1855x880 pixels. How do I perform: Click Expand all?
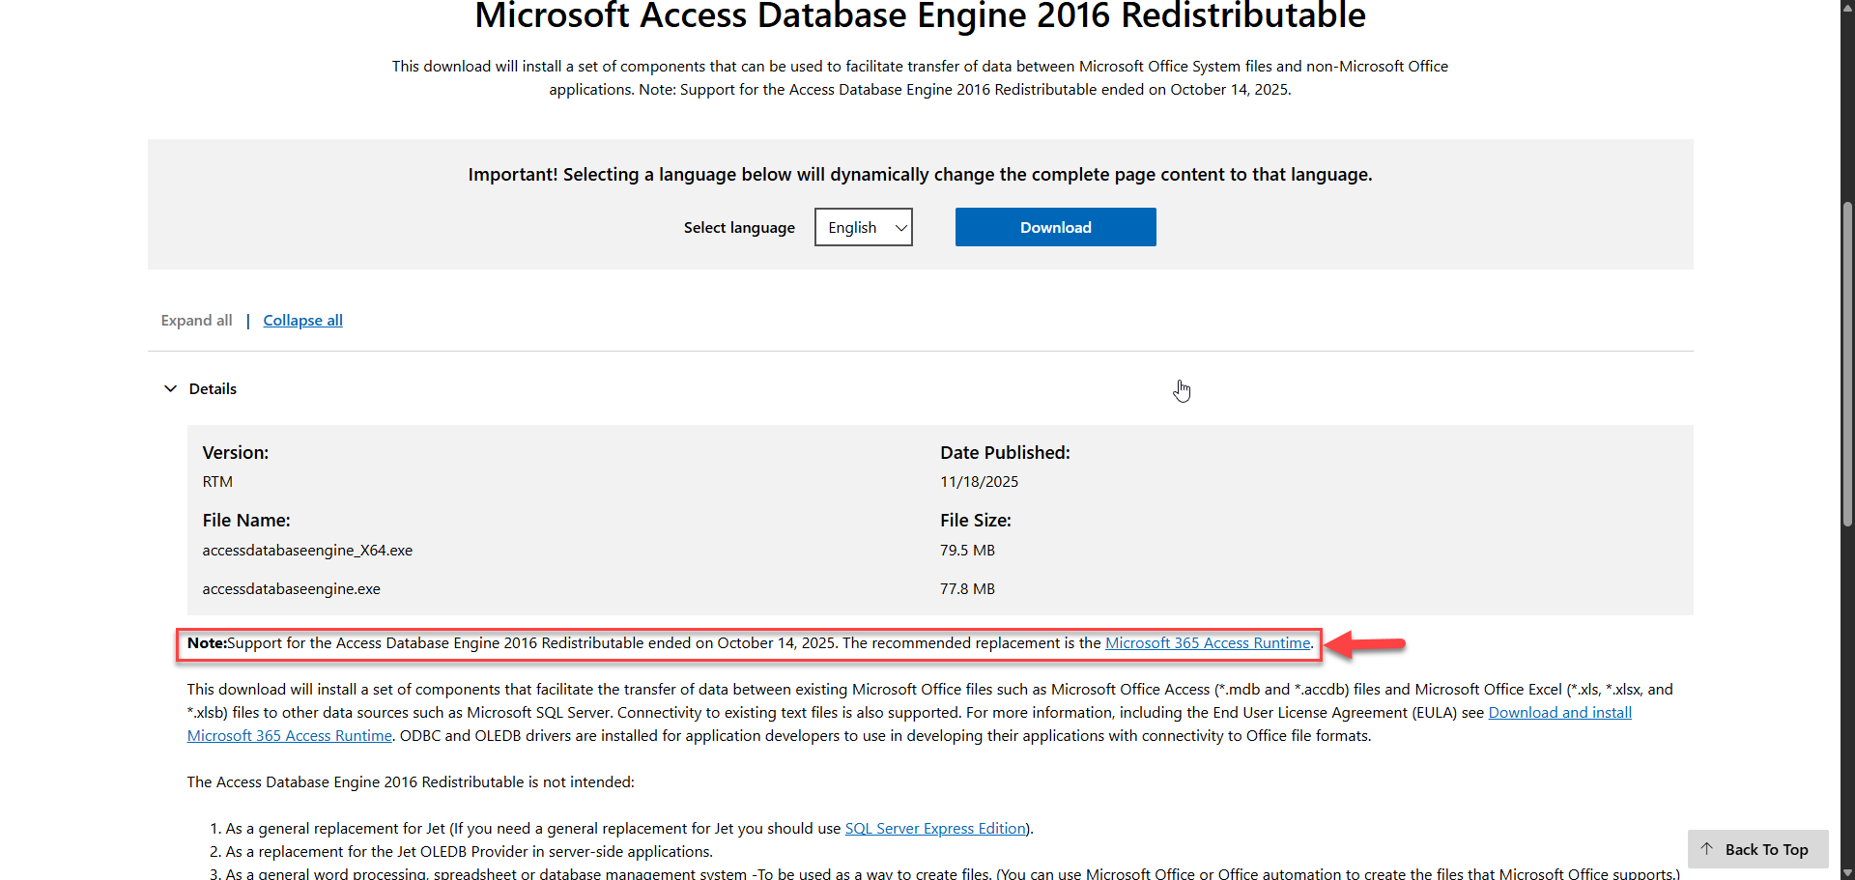(196, 321)
